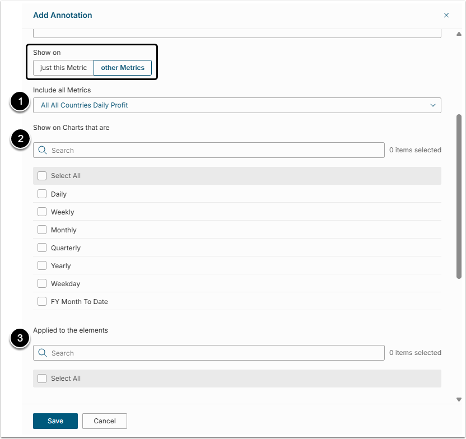
Task: Click the elements search input field
Action: [x=216, y=353]
